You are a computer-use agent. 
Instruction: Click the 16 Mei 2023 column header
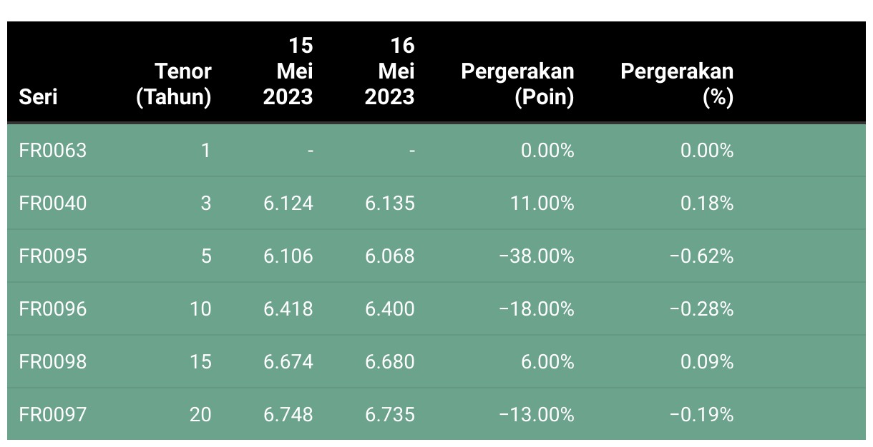click(x=390, y=71)
